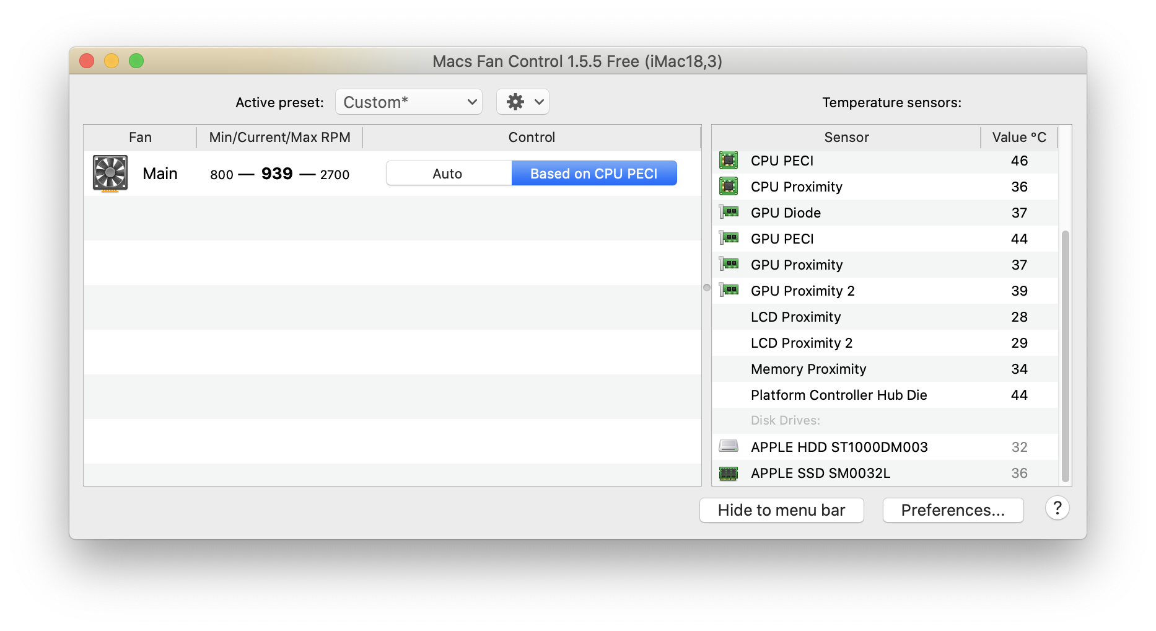Select Based on CPU PECI control

593,174
